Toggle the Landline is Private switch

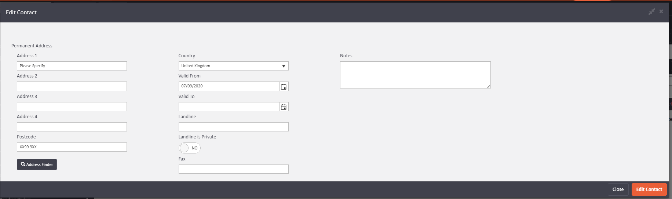click(189, 148)
